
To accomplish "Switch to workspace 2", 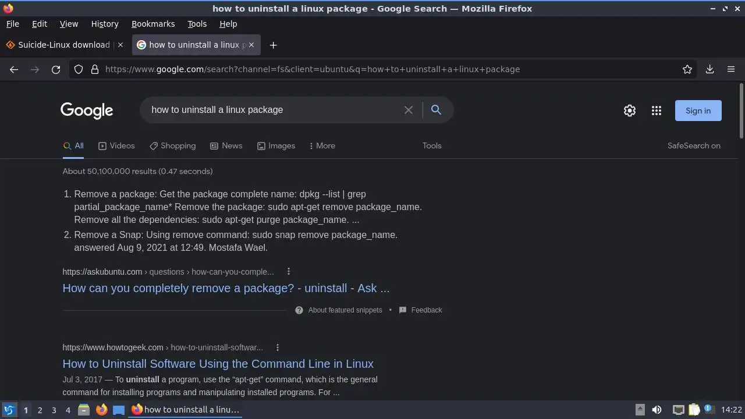I will tap(40, 410).
